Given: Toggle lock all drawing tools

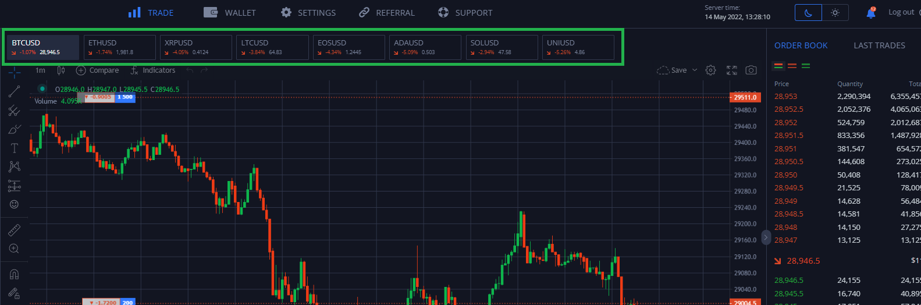Looking at the screenshot, I should coord(15,293).
